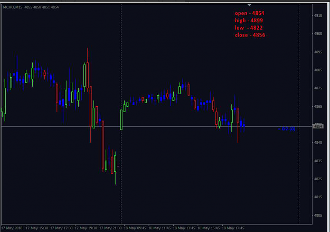Click the 17 May 17:30 time label
Screen dimensions: 330x232
click(x=61, y=228)
